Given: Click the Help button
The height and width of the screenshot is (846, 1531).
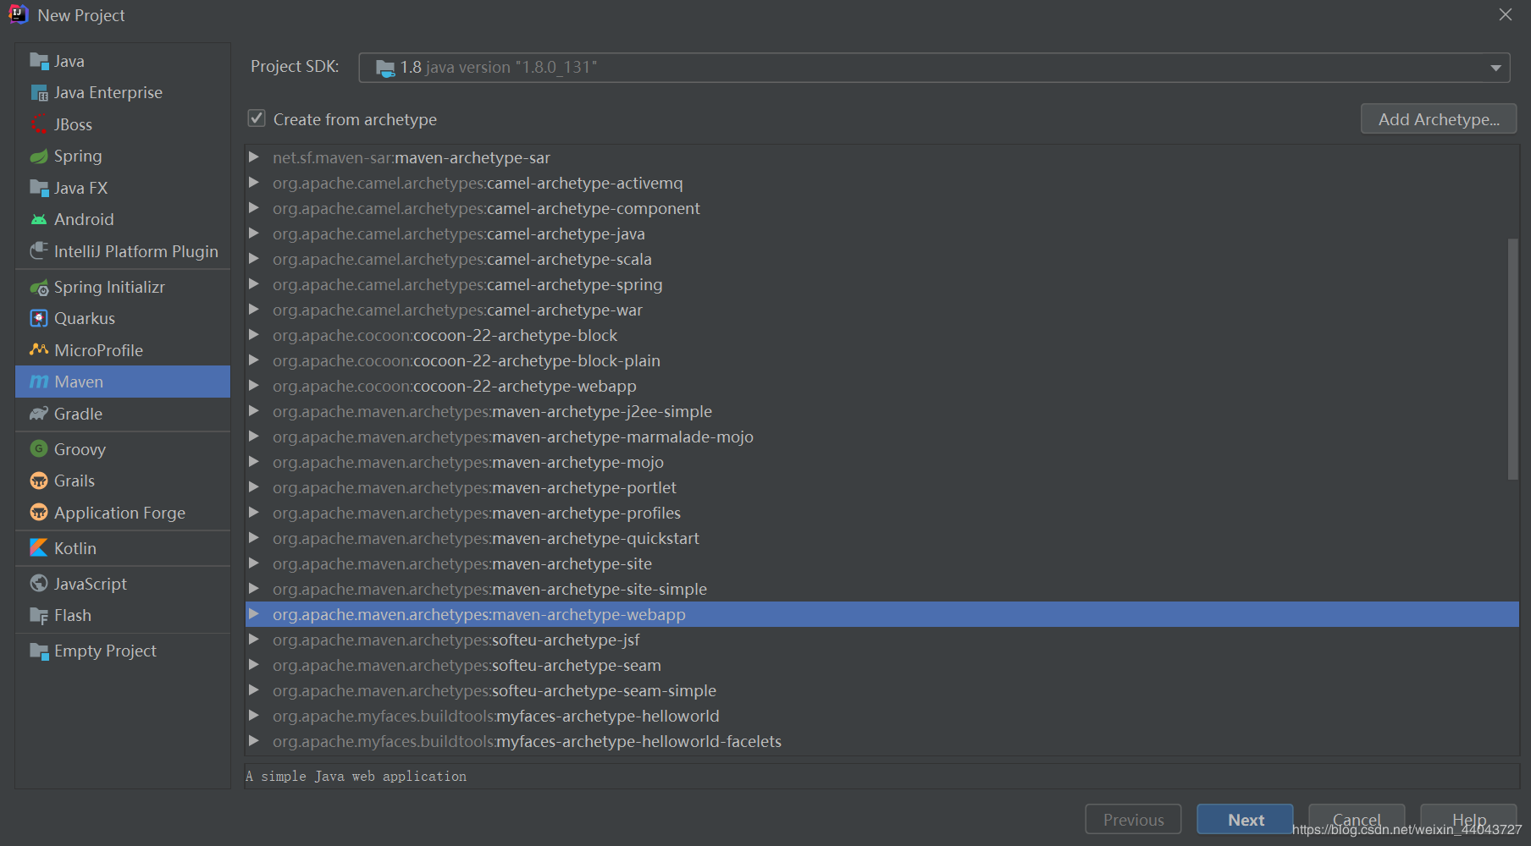Looking at the screenshot, I should (x=1468, y=819).
